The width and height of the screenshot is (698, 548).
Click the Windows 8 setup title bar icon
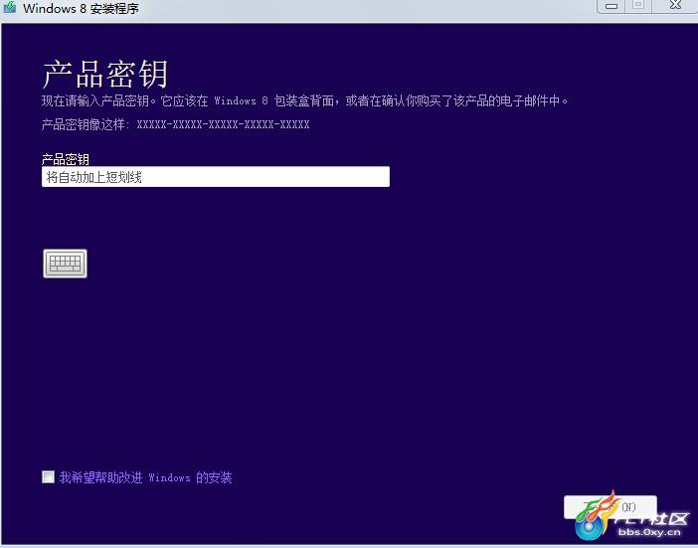pos(9,7)
